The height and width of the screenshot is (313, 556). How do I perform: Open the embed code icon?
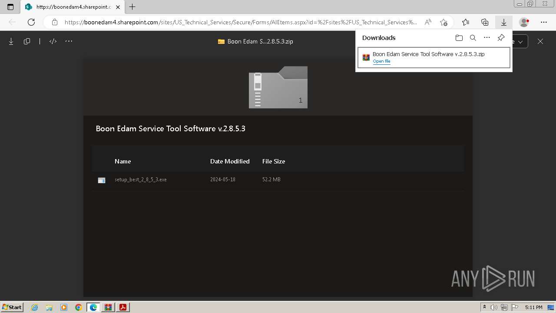pyautogui.click(x=53, y=41)
